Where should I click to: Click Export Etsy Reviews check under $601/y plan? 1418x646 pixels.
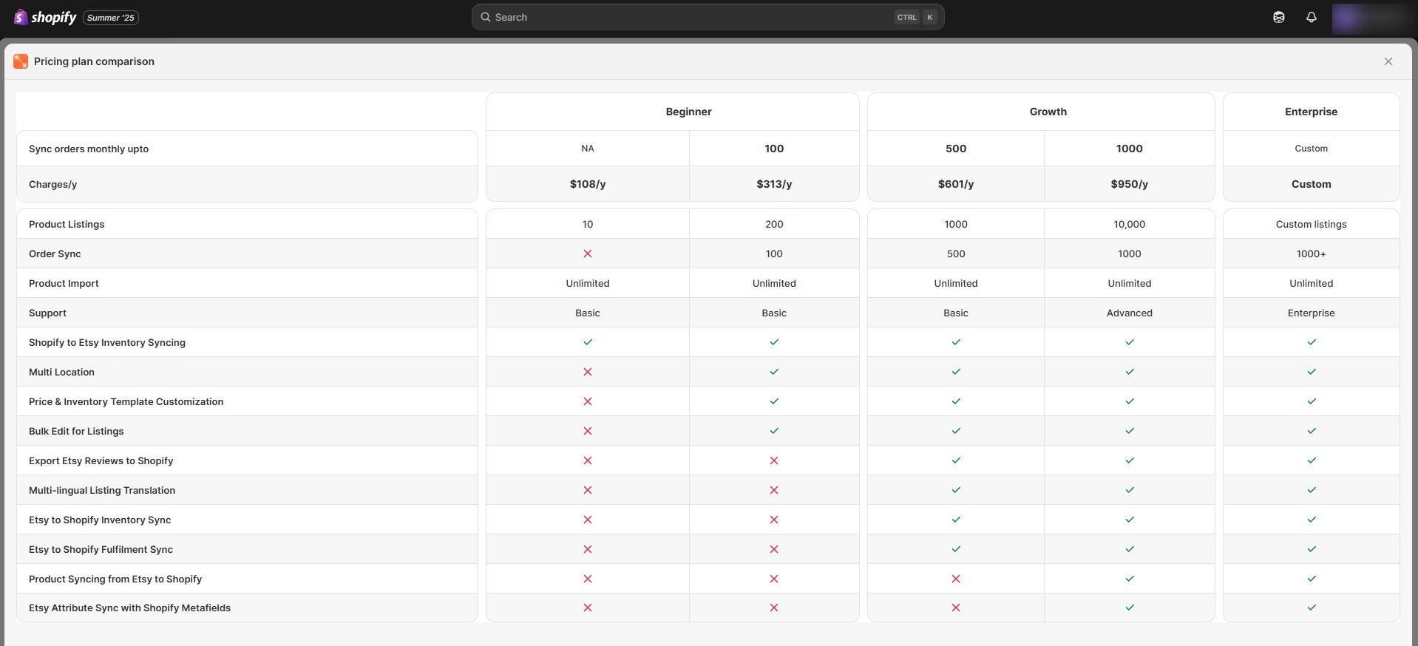coord(956,460)
